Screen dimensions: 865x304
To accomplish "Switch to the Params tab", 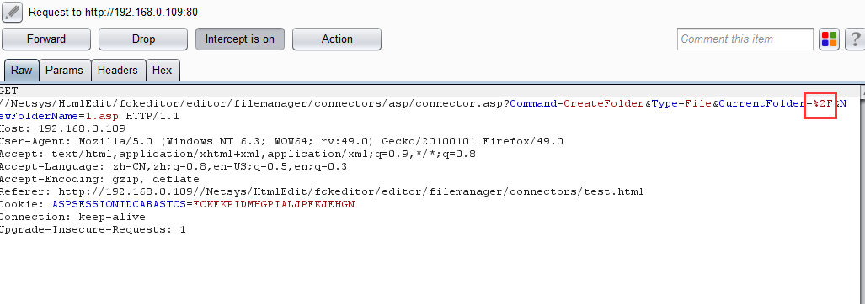I will click(x=65, y=71).
